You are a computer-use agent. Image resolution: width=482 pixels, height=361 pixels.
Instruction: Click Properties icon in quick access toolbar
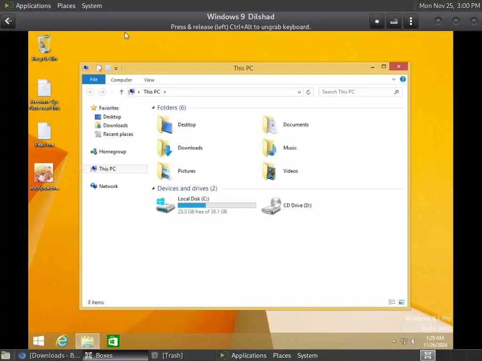(99, 68)
